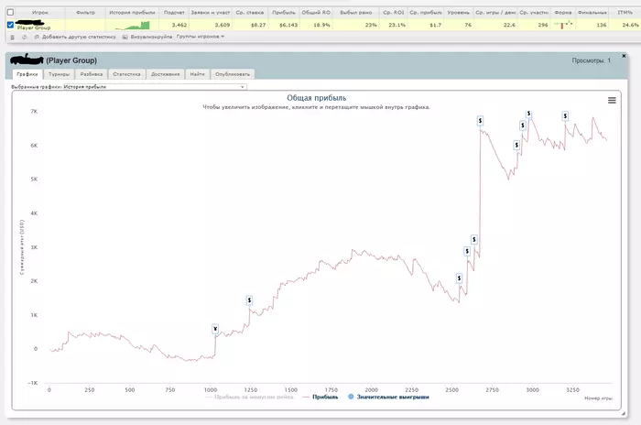Click the Общая прибыль chart title
The height and width of the screenshot is (425, 641).
pos(317,98)
